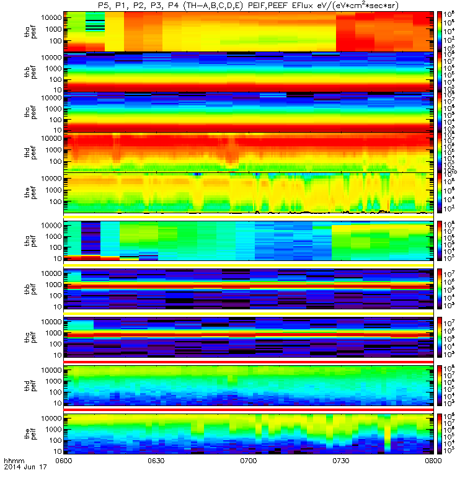Select the 'thb peif' y-axis label
Viewport: 465px width, 496px height.
coord(30,289)
